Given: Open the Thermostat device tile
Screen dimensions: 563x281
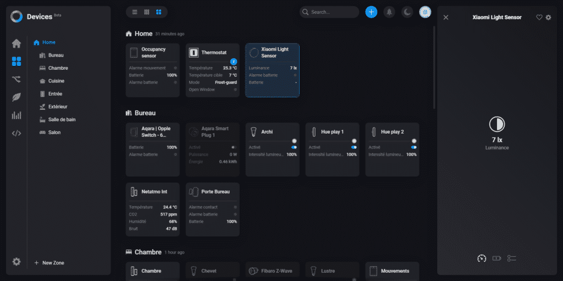Looking at the screenshot, I should tap(212, 53).
